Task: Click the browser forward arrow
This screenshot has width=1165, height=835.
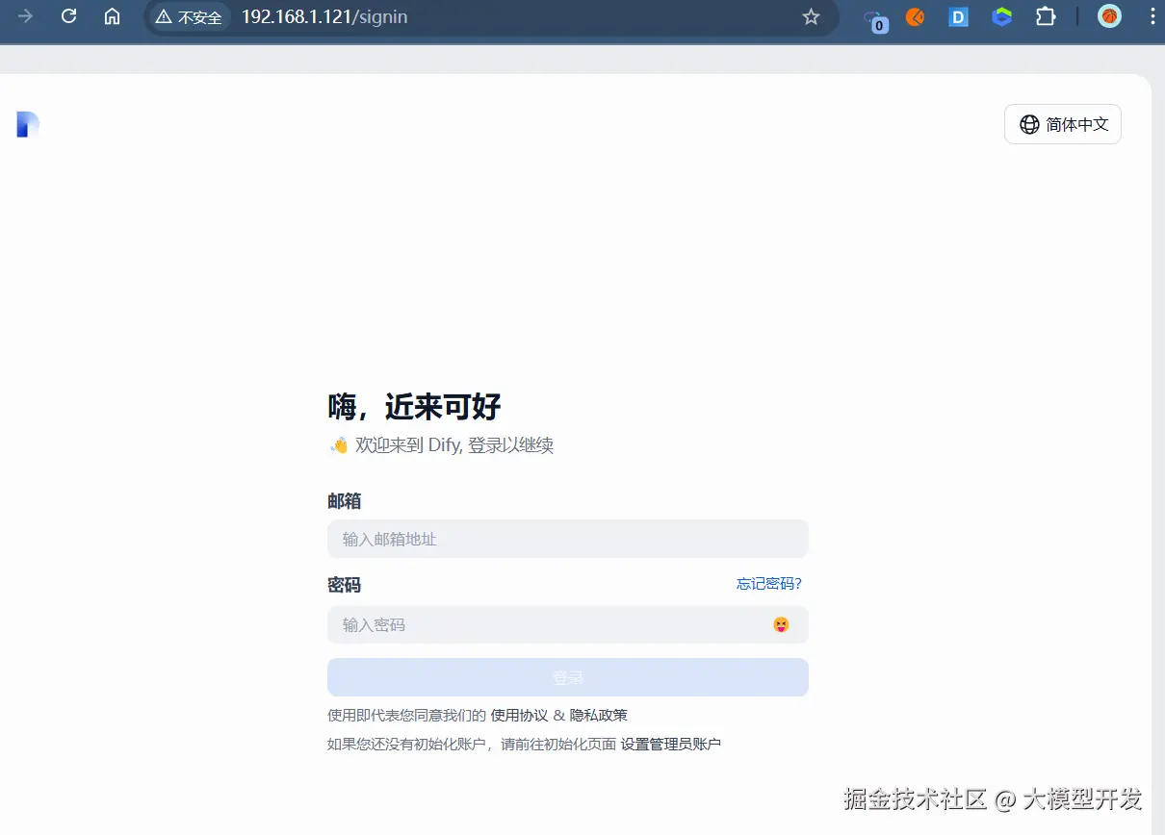Action: [26, 16]
